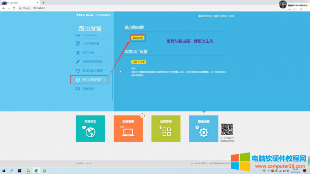Screen dimensions: 310x174
Task: Click the TP-LINK logo
Action: click(85, 15)
